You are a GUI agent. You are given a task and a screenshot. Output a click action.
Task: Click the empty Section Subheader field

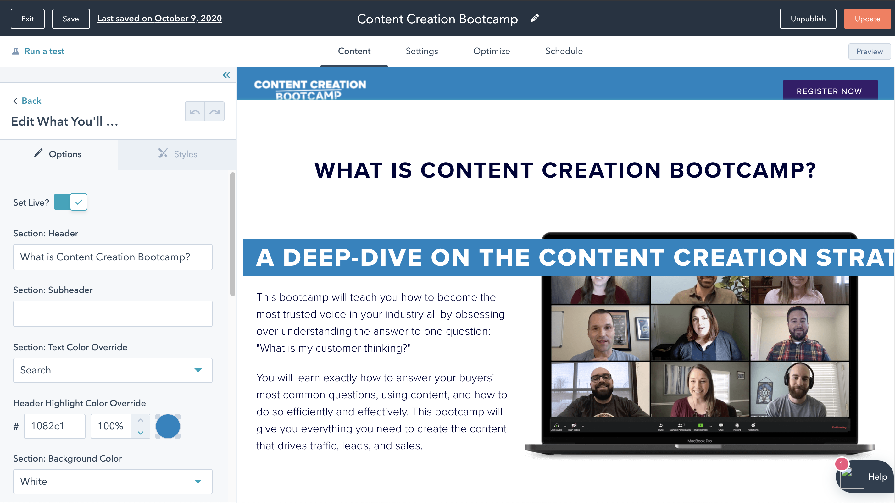pyautogui.click(x=113, y=314)
